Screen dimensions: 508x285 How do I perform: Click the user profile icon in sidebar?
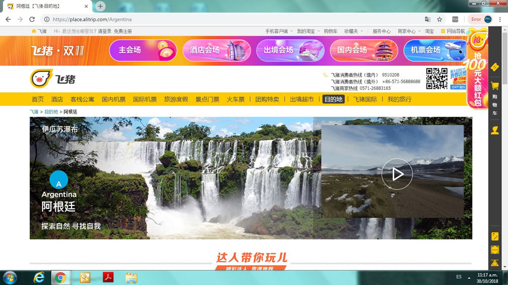coord(495,130)
